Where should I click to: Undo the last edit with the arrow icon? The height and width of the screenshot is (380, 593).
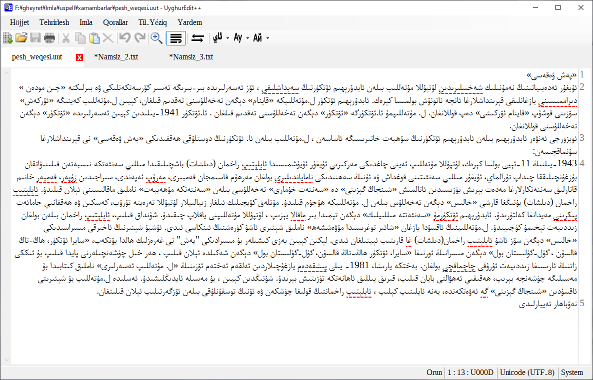(125, 38)
